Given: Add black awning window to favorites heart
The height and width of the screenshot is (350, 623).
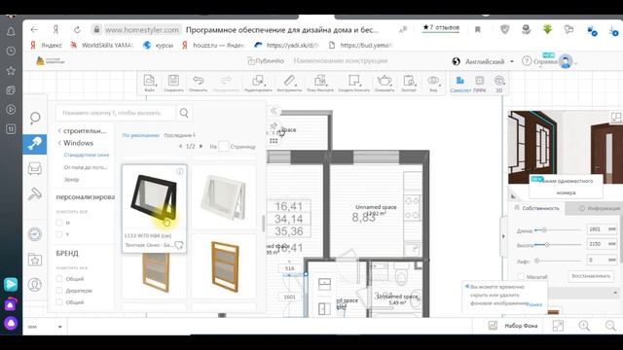Looking at the screenshot, I should tap(179, 245).
